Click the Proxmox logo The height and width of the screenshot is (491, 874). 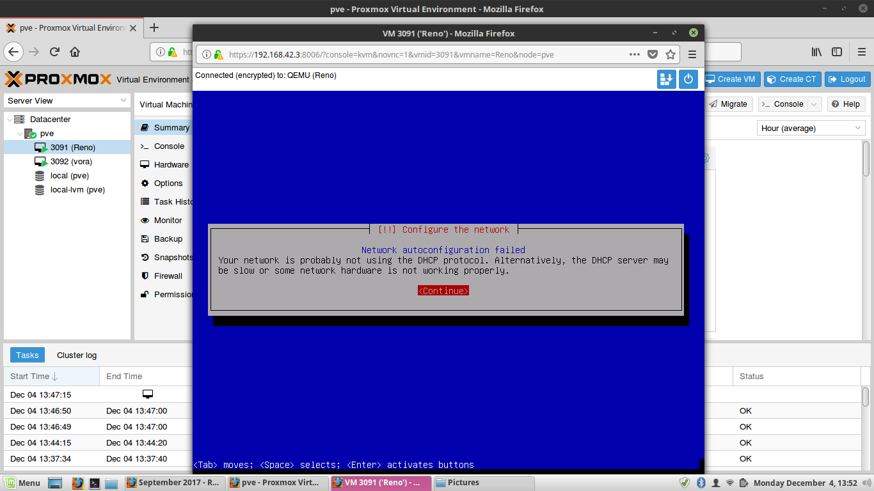coord(58,79)
